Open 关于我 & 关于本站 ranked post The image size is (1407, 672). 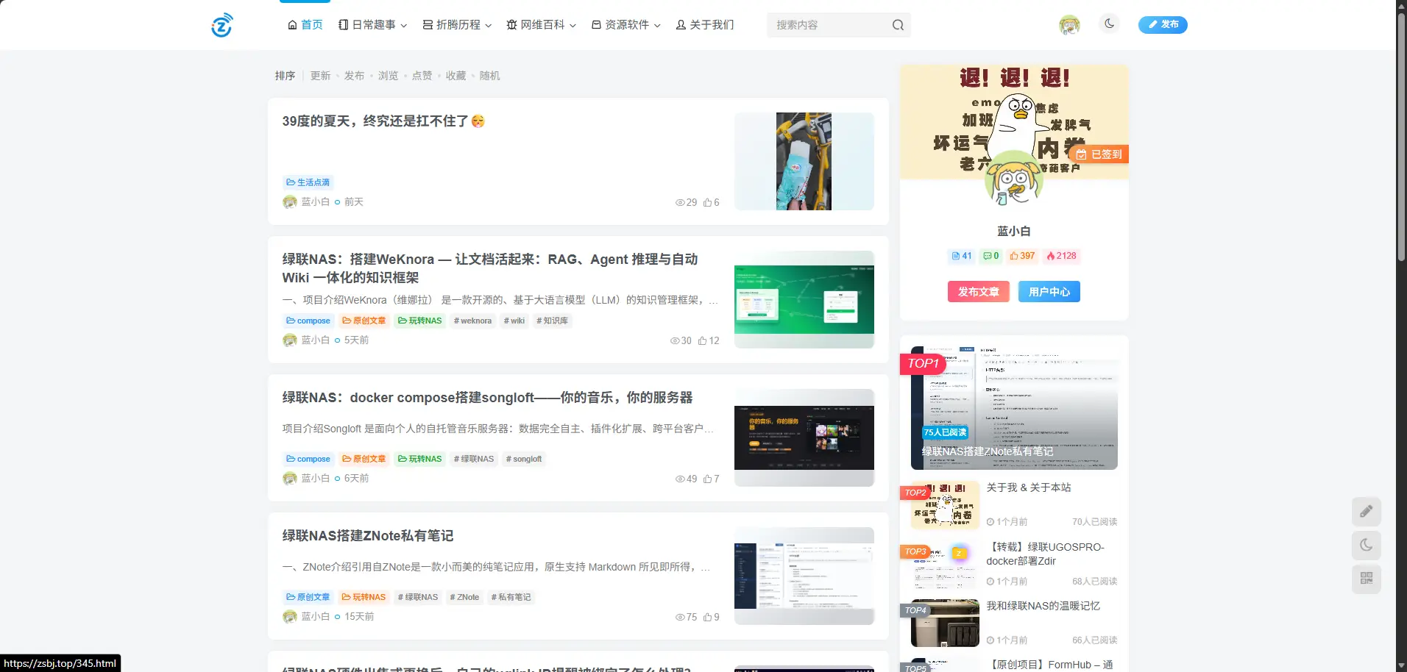pos(1028,487)
